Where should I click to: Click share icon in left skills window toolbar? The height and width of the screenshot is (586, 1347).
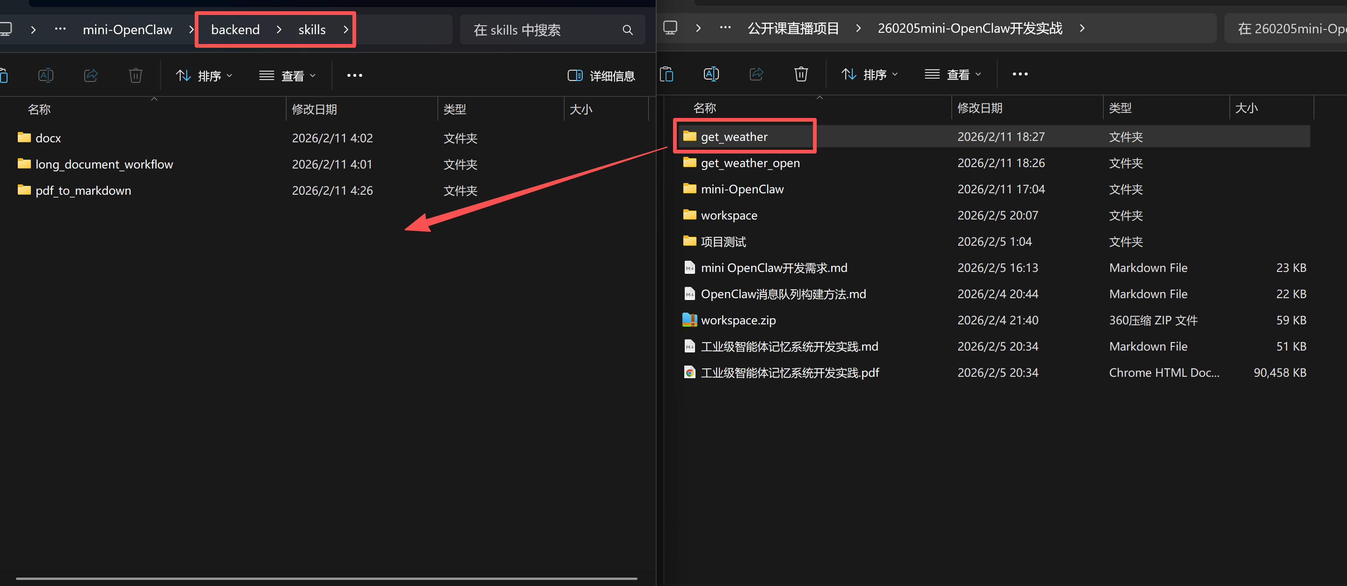(91, 75)
